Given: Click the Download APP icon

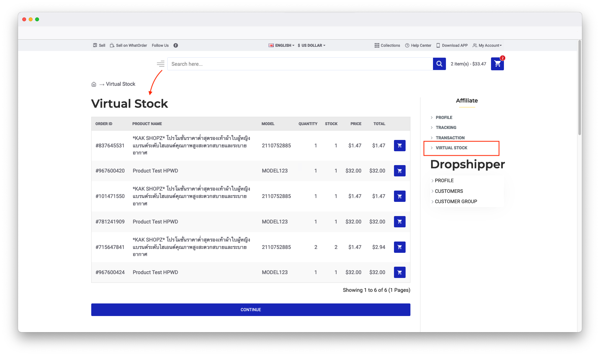Looking at the screenshot, I should point(438,45).
